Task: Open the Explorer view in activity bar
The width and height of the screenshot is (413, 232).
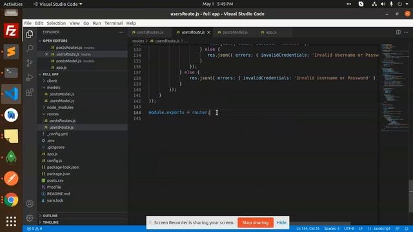Action: tap(30, 34)
